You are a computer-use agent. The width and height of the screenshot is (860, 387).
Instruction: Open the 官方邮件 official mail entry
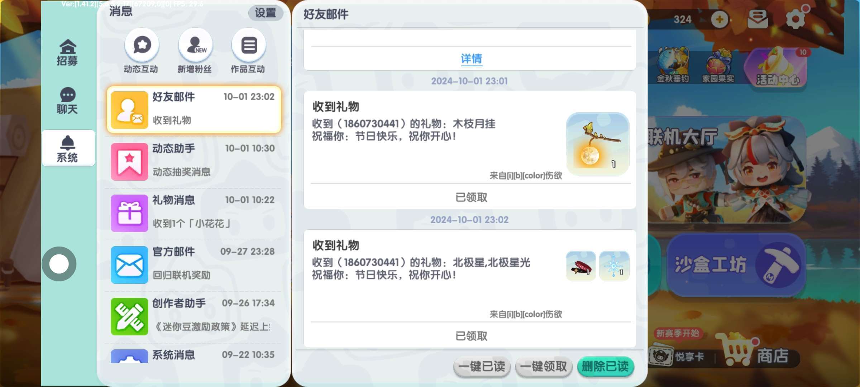click(x=194, y=264)
